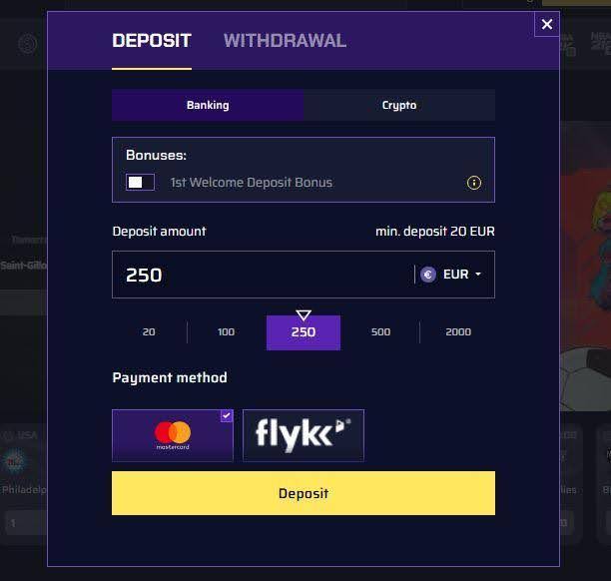Select the Banking method tab
This screenshot has height=581, width=611.
208,105
